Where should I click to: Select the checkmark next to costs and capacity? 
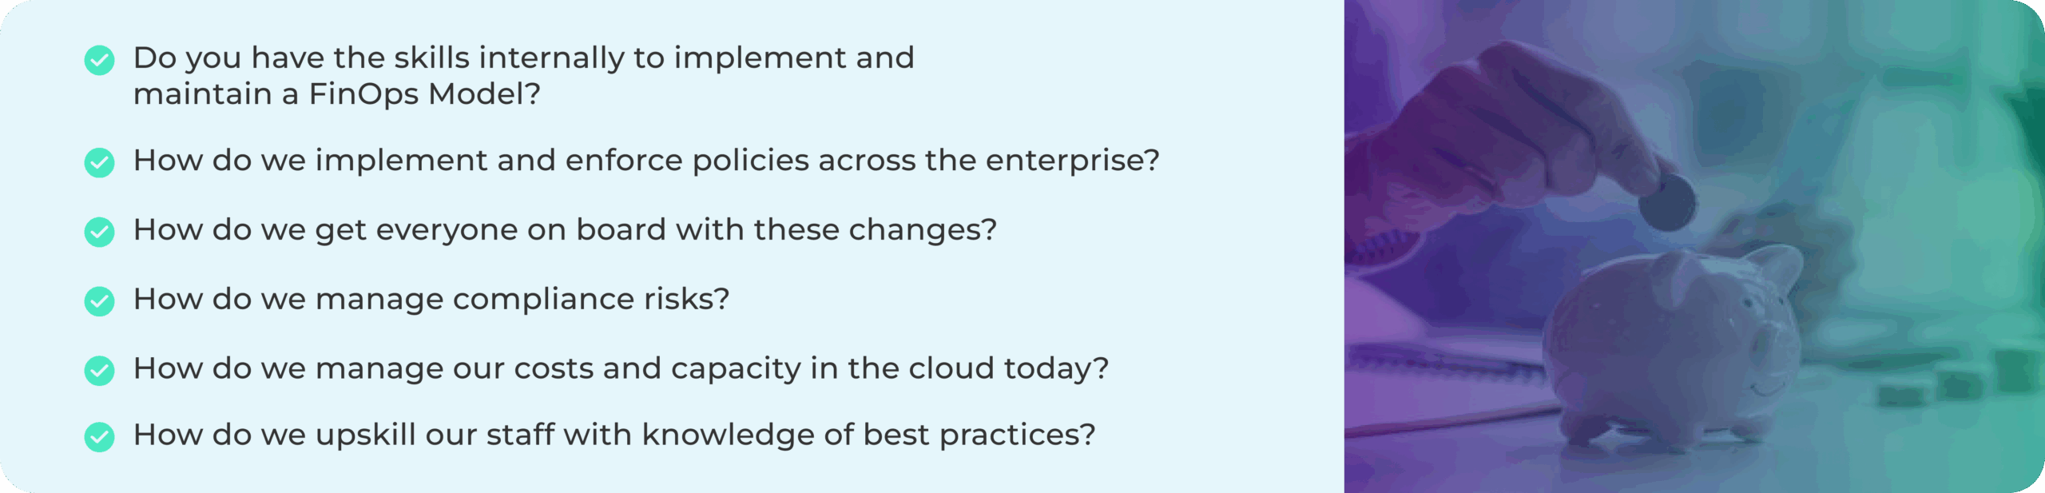pos(99,371)
